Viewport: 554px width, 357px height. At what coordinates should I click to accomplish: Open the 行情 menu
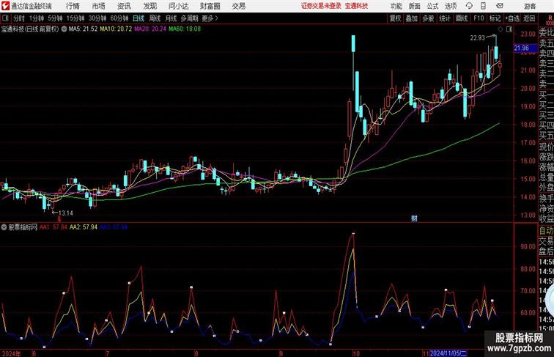[x=73, y=6]
